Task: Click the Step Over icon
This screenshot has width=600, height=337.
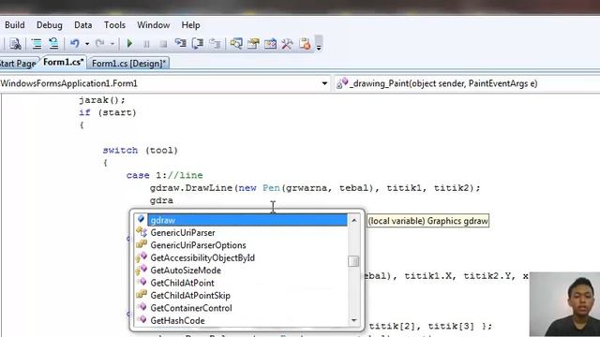Action: [198, 44]
